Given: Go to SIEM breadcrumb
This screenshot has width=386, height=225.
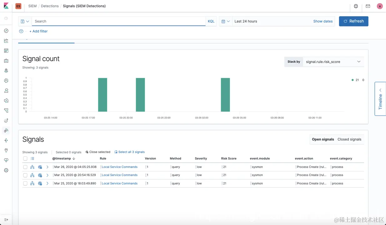Looking at the screenshot, I should pyautogui.click(x=32, y=6).
